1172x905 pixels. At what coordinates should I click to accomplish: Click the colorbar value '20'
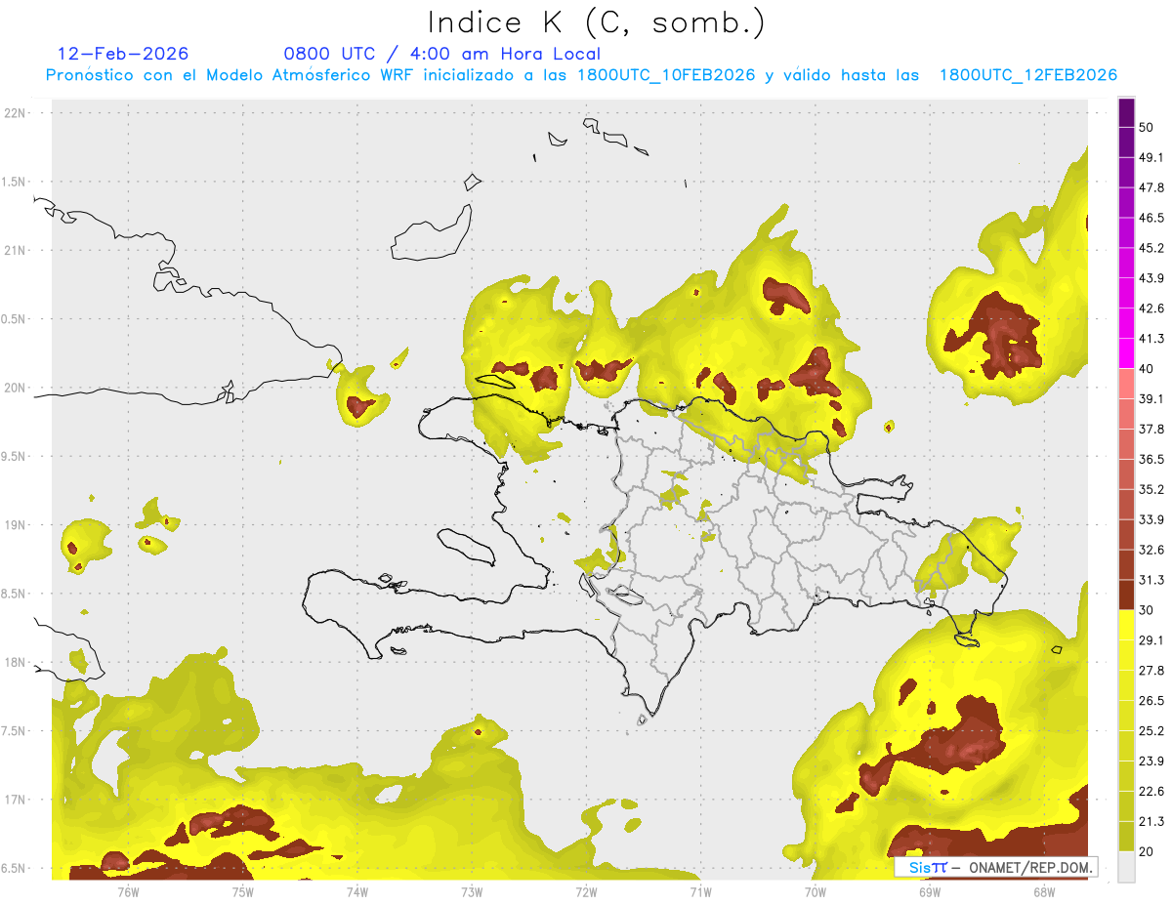tap(1147, 852)
